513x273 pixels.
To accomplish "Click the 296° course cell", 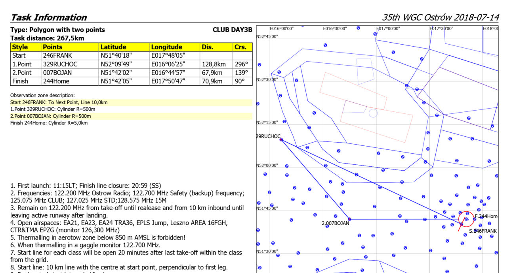I will click(x=242, y=64).
